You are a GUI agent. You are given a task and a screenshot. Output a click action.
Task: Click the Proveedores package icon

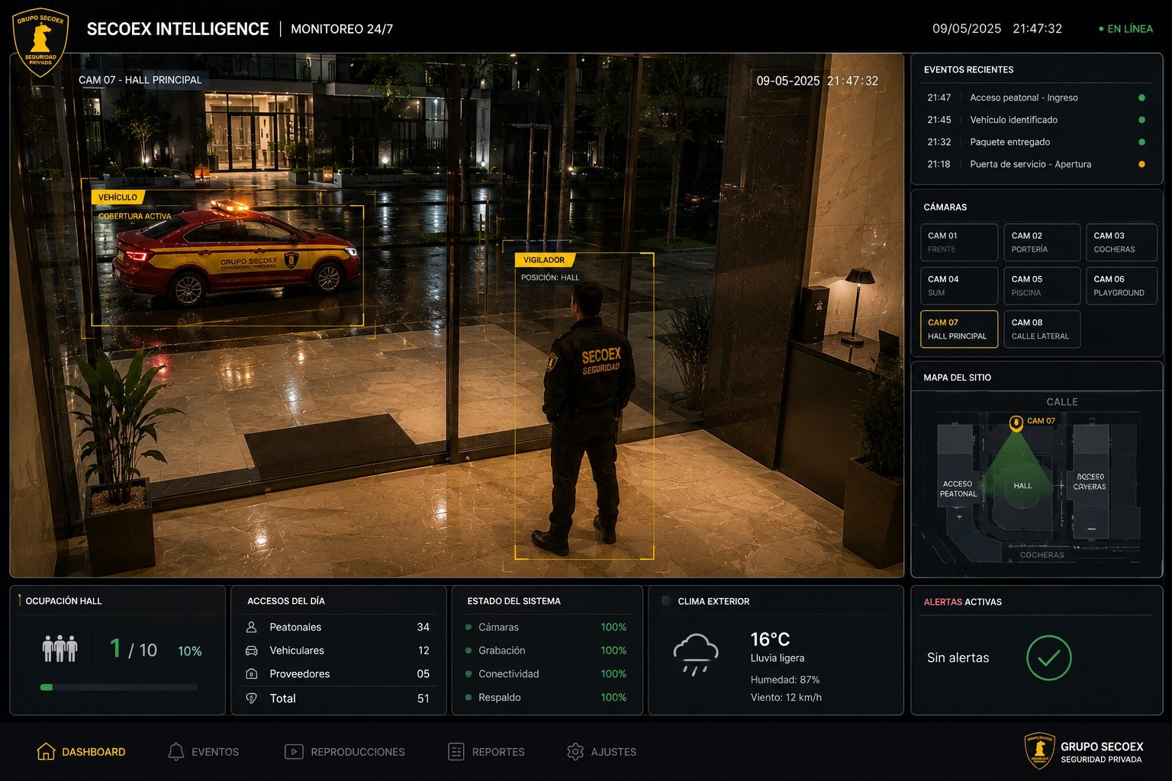[251, 674]
